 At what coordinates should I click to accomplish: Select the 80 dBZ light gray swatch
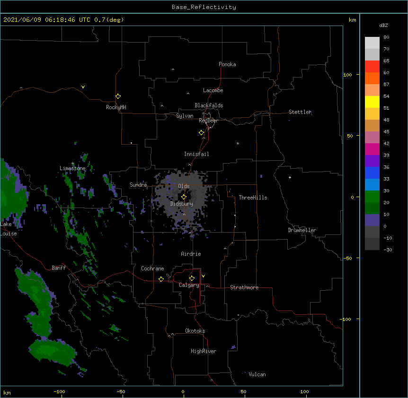(x=372, y=43)
